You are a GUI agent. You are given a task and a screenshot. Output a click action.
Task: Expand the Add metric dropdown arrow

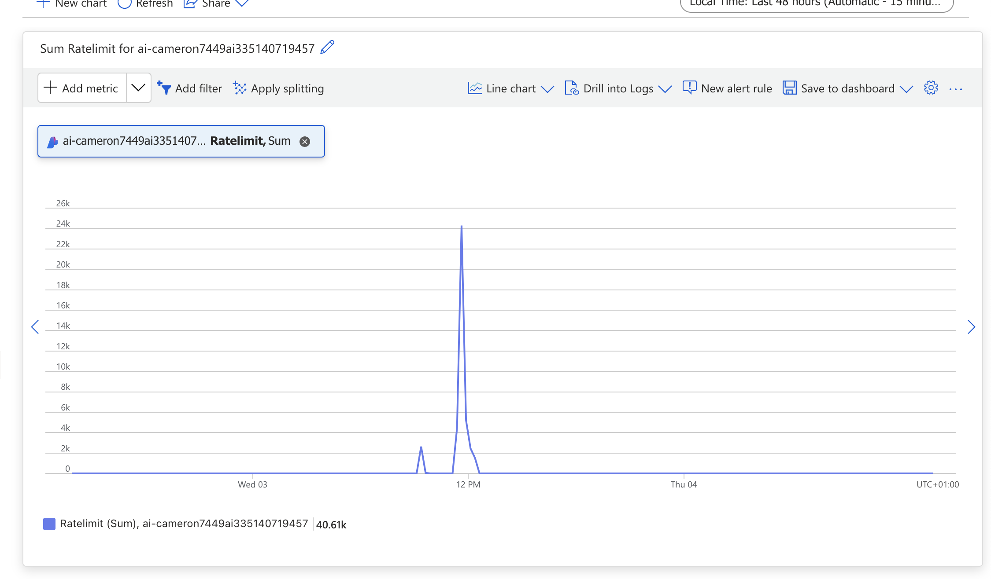pos(138,88)
